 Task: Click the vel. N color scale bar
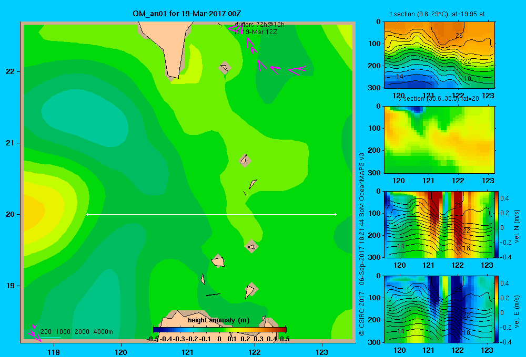(x=497, y=224)
